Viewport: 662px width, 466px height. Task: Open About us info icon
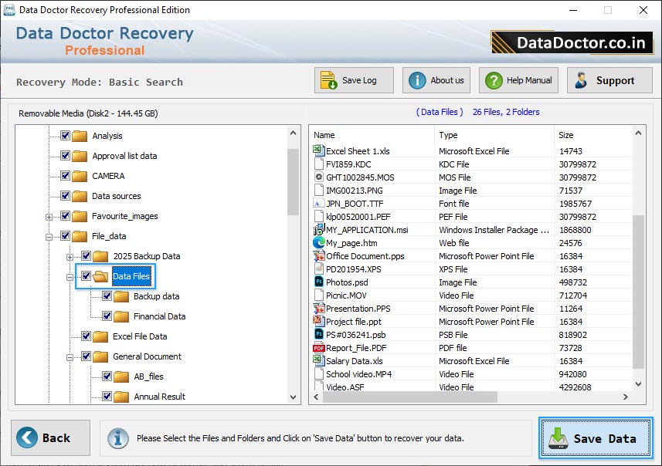coord(417,80)
